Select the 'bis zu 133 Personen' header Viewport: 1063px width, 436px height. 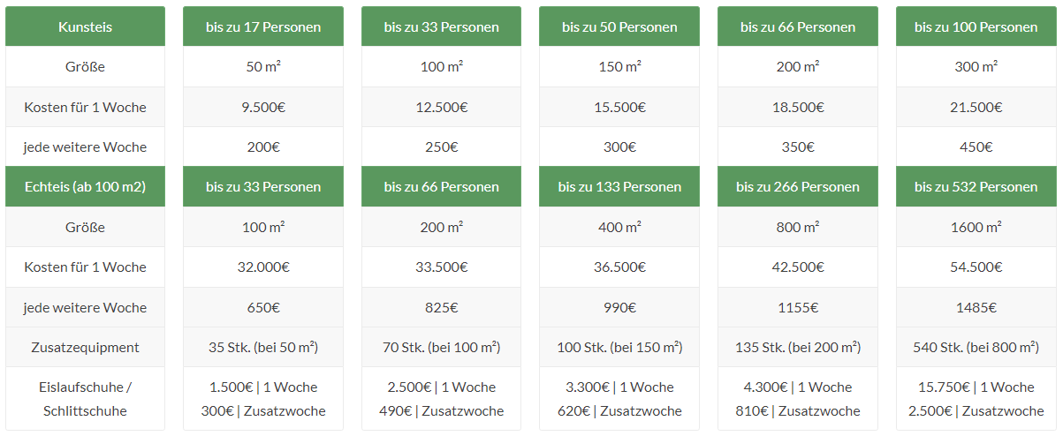tap(619, 186)
